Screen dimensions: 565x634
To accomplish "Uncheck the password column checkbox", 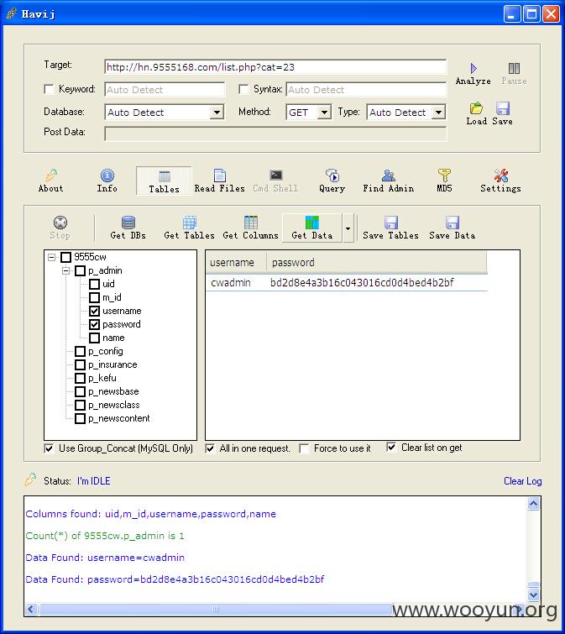I will 94,324.
